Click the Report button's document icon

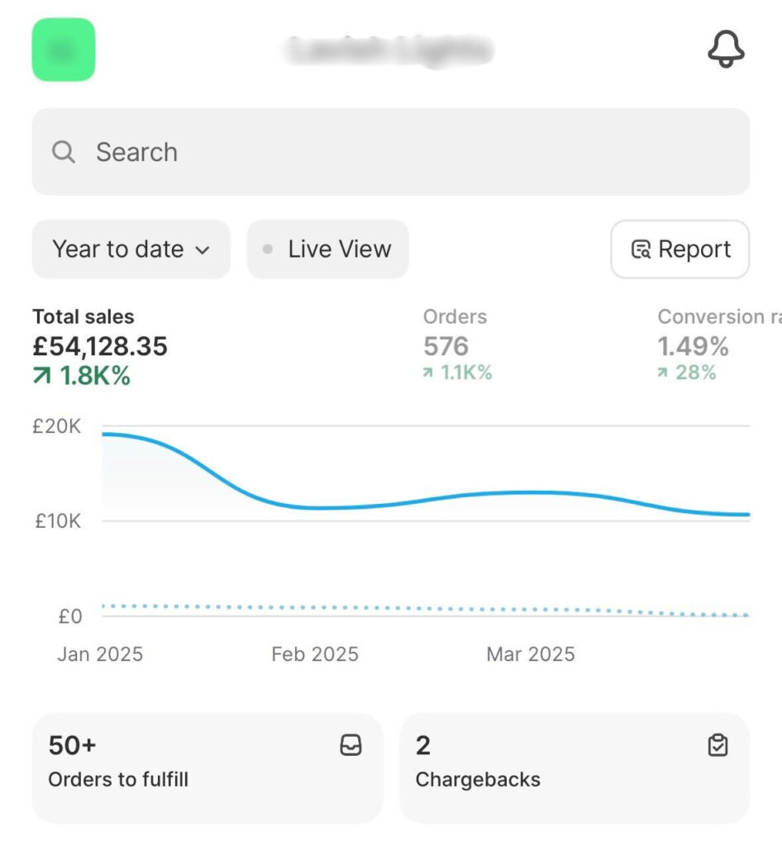(641, 250)
